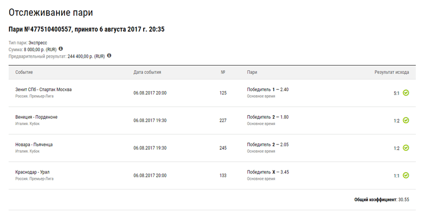Click league label under Зенит СПб event
The image size is (421, 212).
(35, 96)
